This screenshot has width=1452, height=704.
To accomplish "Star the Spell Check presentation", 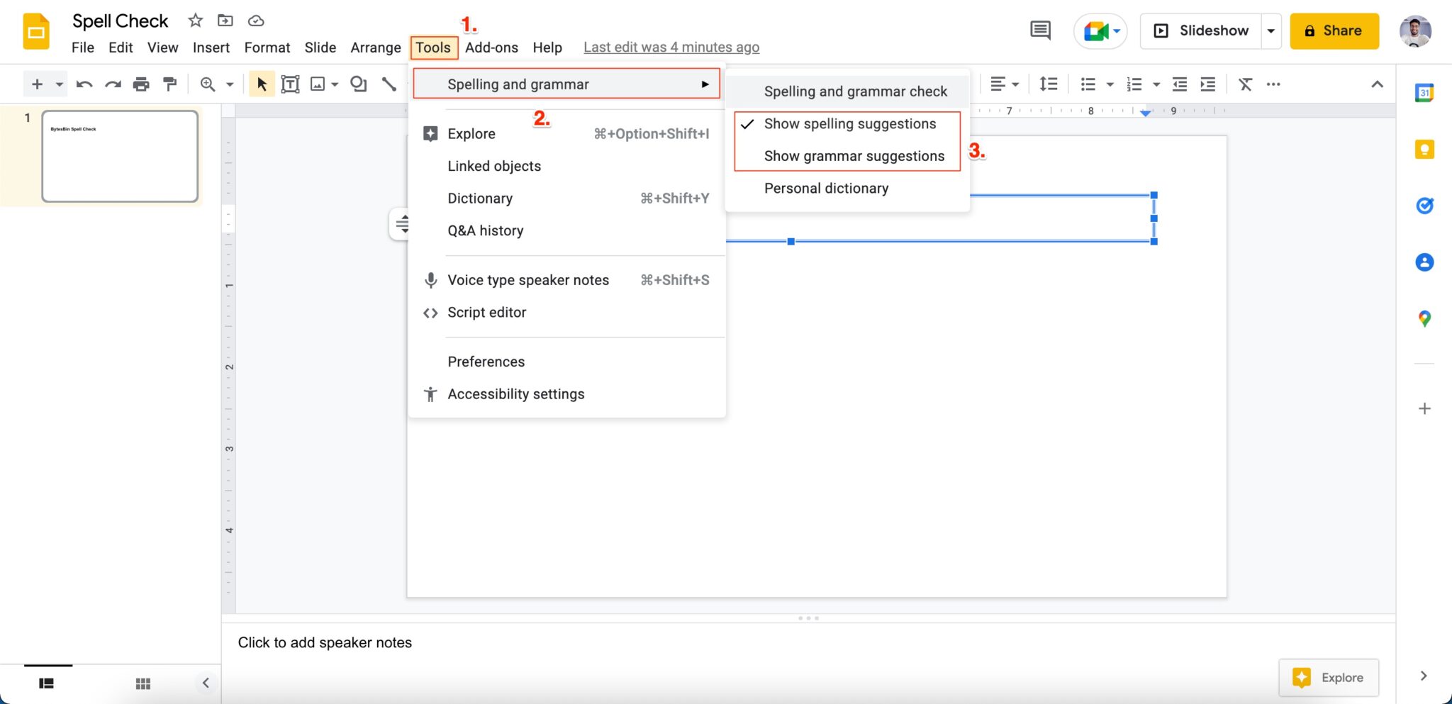I will pyautogui.click(x=196, y=20).
